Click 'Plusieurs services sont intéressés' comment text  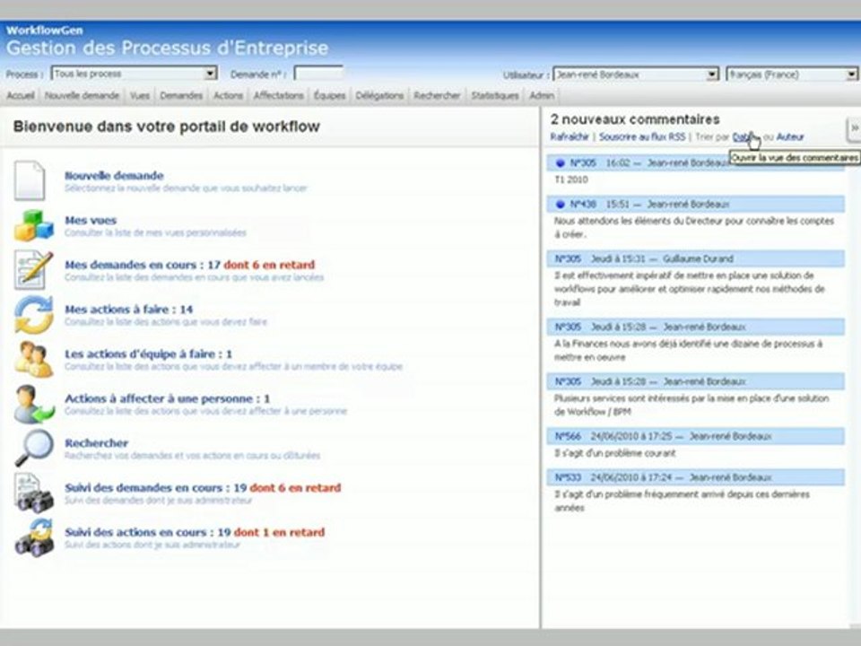pyautogui.click(x=691, y=405)
